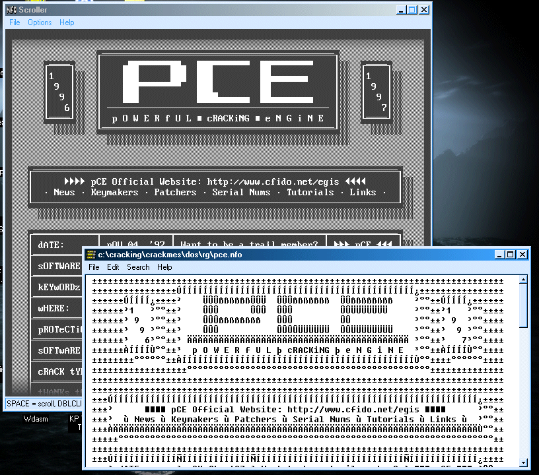Open the Wdasm desktop shortcut
The width and height of the screenshot is (539, 475).
(36, 418)
